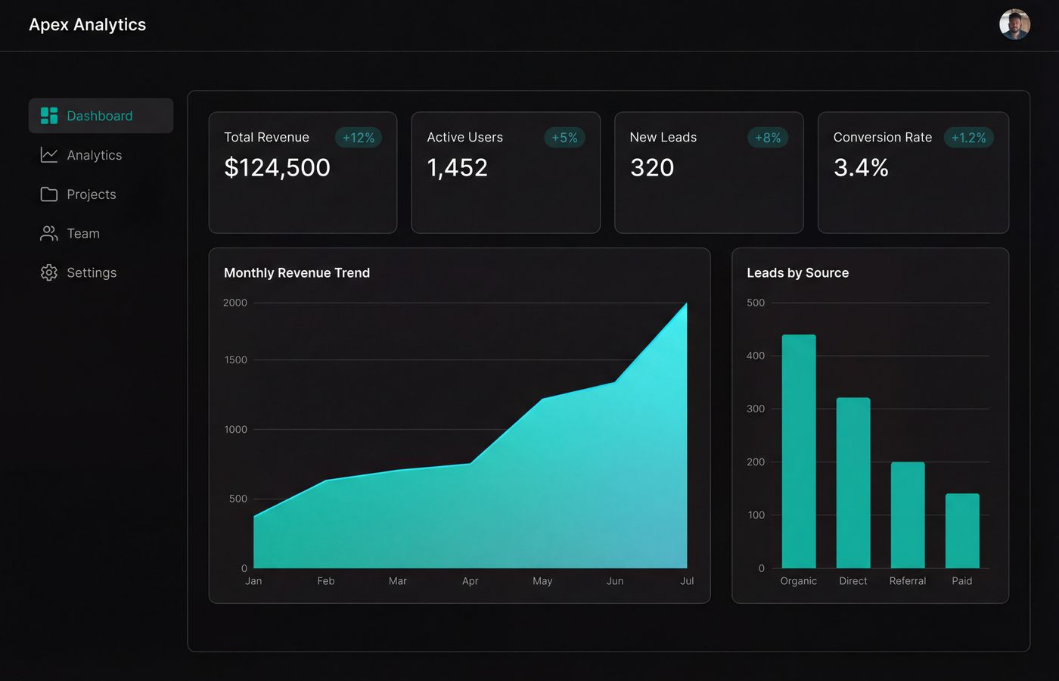1059x681 pixels.
Task: Click the Apex Analytics logo text
Action: [87, 24]
